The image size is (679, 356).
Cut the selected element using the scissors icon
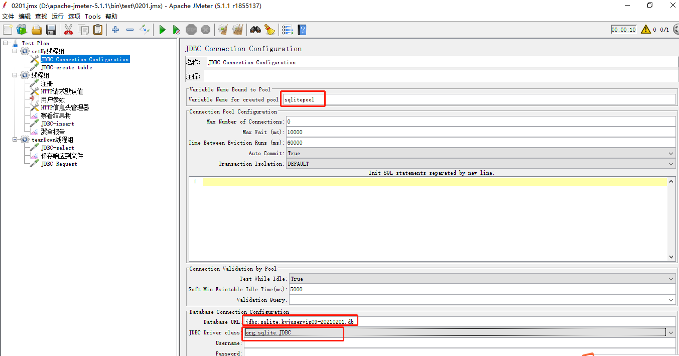[x=68, y=29]
